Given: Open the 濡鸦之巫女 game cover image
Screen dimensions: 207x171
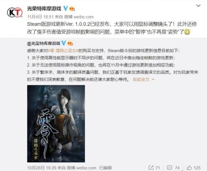Looking at the screenshot, I should 56,124.
